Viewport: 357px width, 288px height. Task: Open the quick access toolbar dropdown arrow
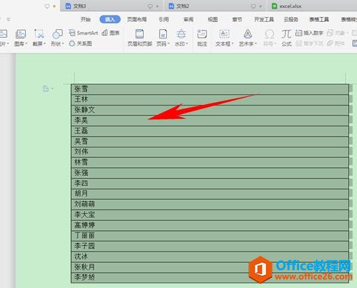tap(9, 19)
